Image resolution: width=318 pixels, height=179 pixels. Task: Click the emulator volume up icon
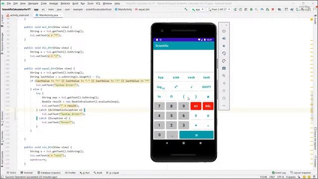point(224,39)
